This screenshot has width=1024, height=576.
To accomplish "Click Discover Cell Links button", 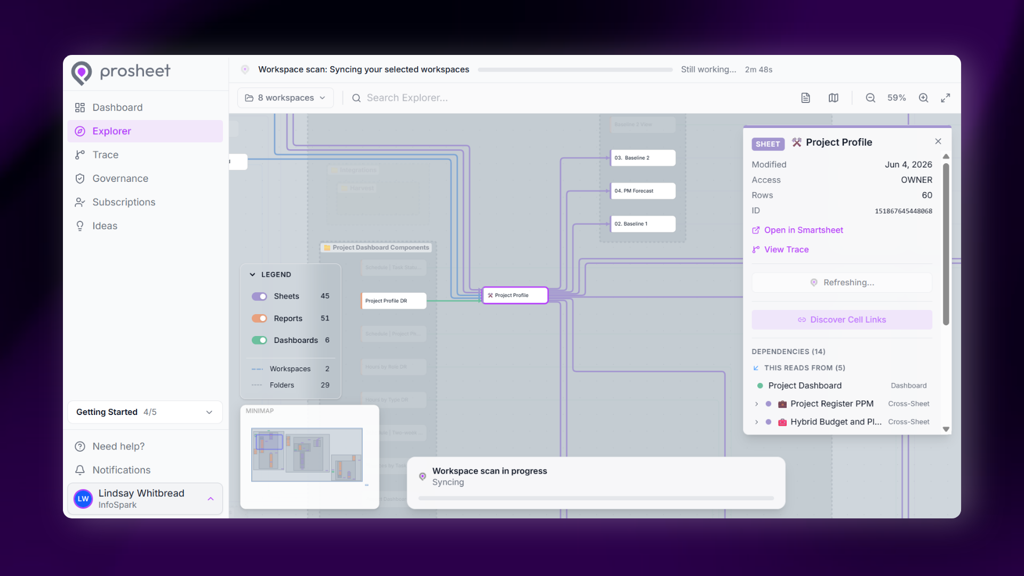I will [x=842, y=320].
